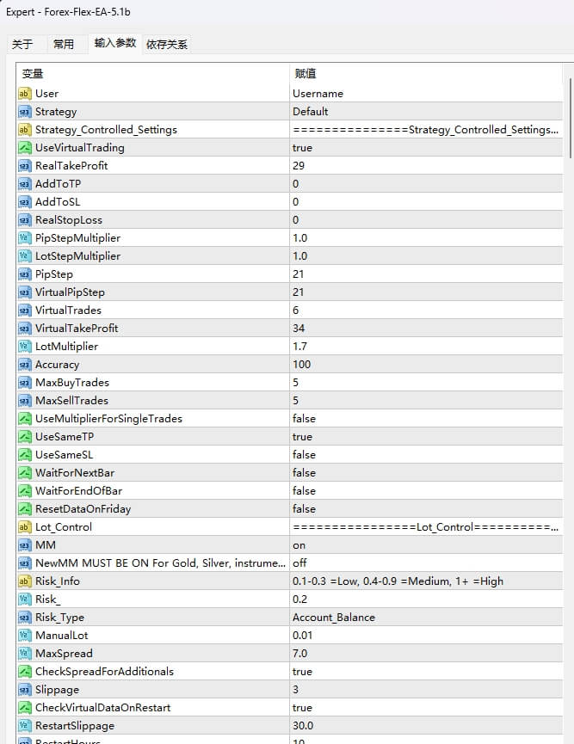The height and width of the screenshot is (744, 574).
Task: Open NewMM value 'off' dropdown
Action: click(x=426, y=563)
